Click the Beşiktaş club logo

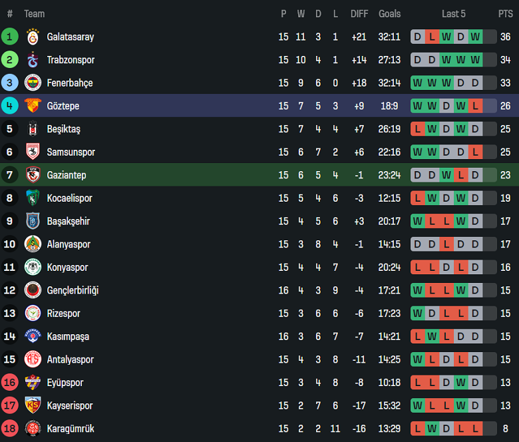[33, 129]
